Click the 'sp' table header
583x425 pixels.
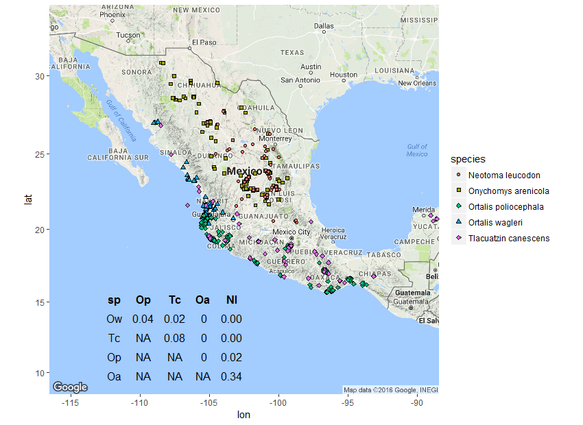tap(114, 300)
